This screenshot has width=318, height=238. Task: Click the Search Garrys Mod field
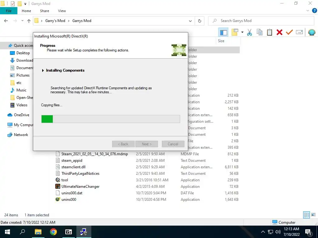click(261, 21)
